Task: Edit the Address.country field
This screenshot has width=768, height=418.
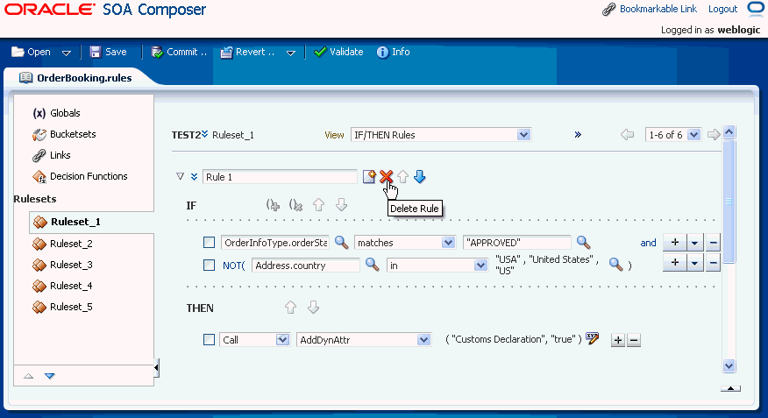Action: point(306,266)
